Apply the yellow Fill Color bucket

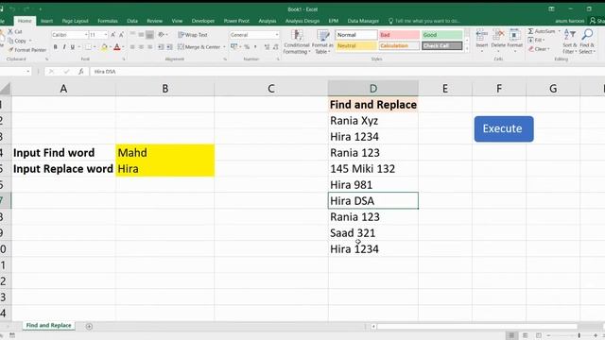(104, 47)
